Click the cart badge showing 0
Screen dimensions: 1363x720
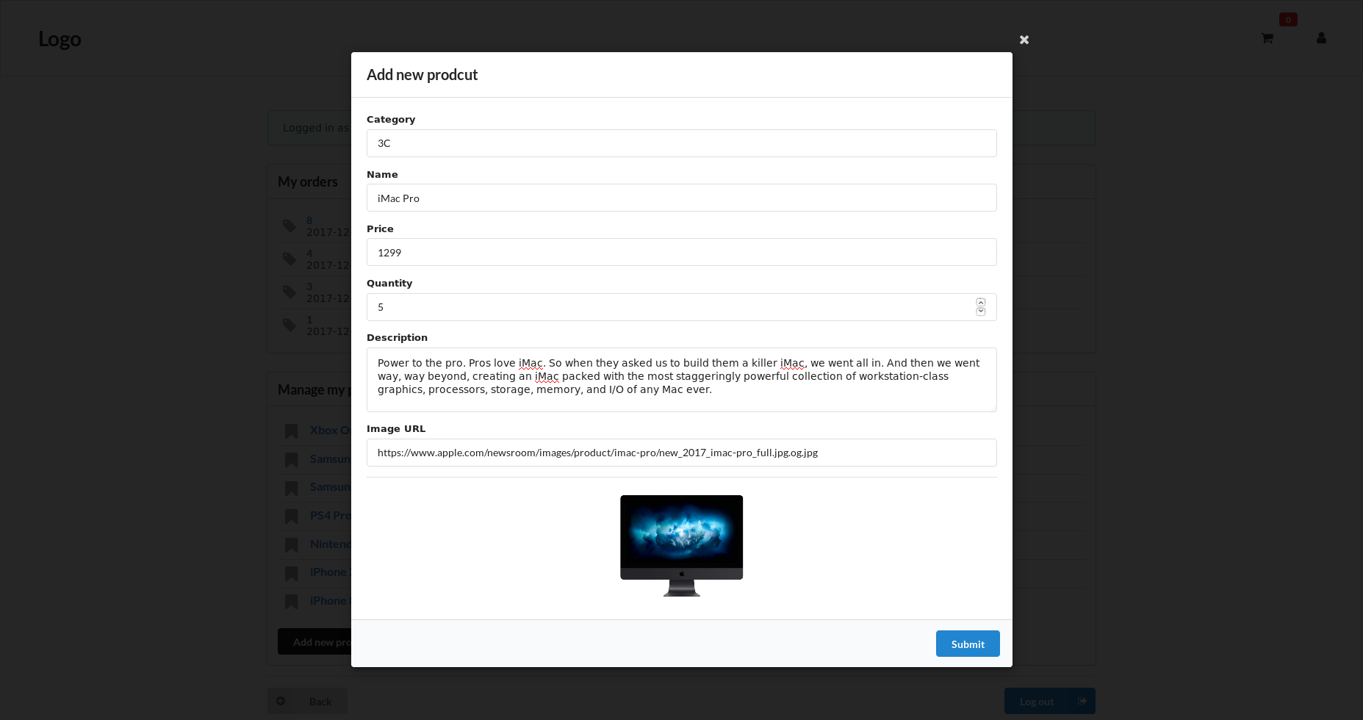pyautogui.click(x=1288, y=20)
